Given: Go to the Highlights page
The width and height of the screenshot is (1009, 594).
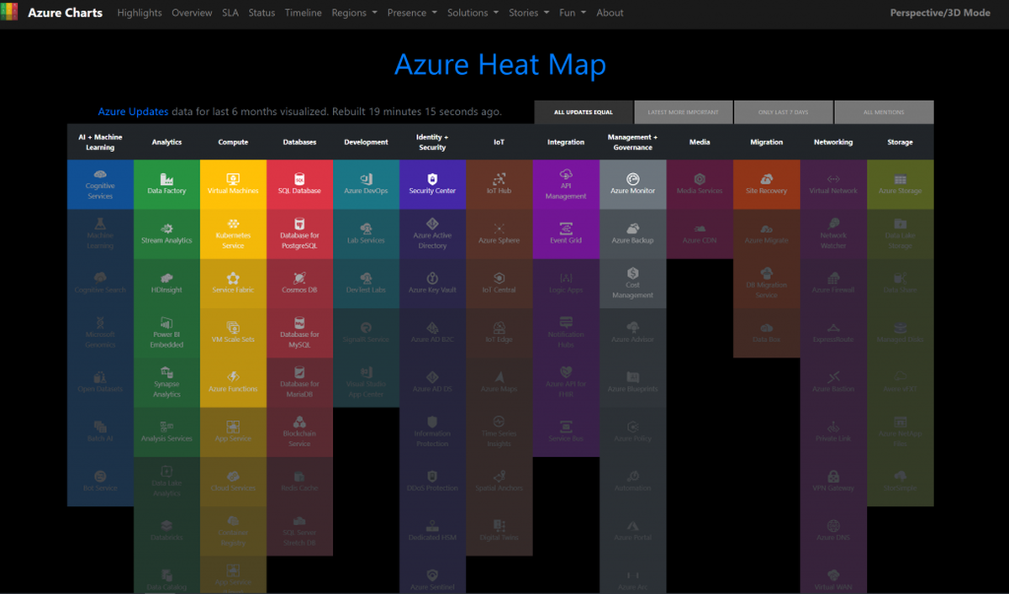Looking at the screenshot, I should [140, 13].
